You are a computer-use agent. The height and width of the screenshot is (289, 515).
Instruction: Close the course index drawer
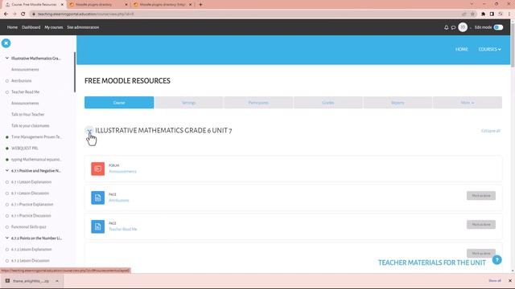tap(6, 43)
